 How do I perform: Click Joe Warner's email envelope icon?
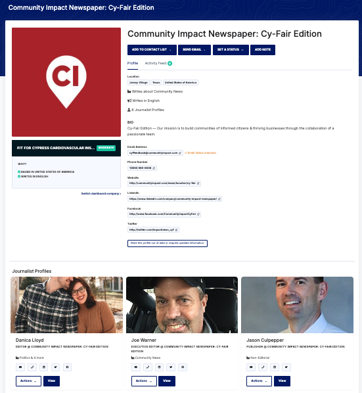136,367
